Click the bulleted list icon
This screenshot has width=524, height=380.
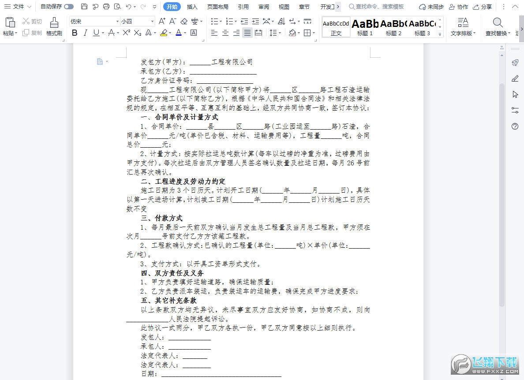[214, 21]
